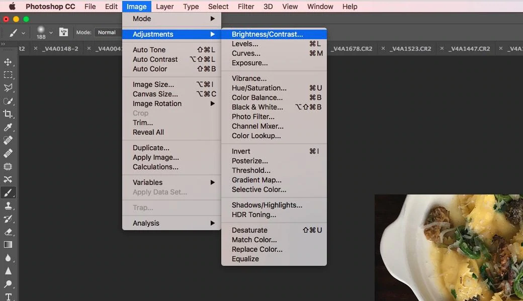
Task: Select the Blur droplet tool
Action: 8,258
